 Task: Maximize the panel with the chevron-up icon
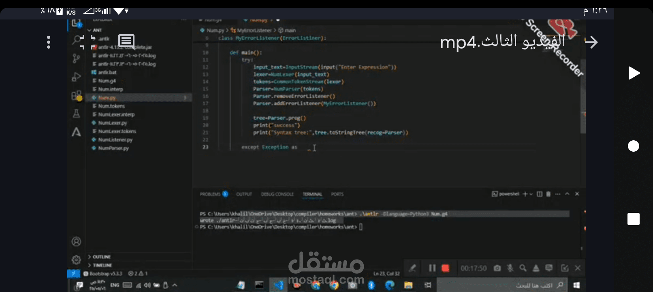tap(567, 194)
